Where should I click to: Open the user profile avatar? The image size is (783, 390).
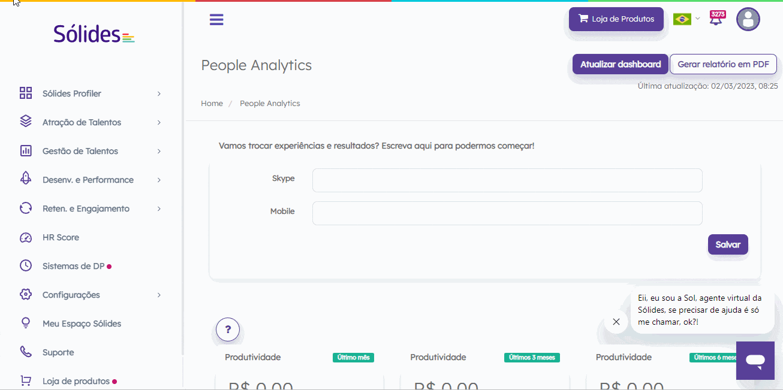tap(748, 19)
